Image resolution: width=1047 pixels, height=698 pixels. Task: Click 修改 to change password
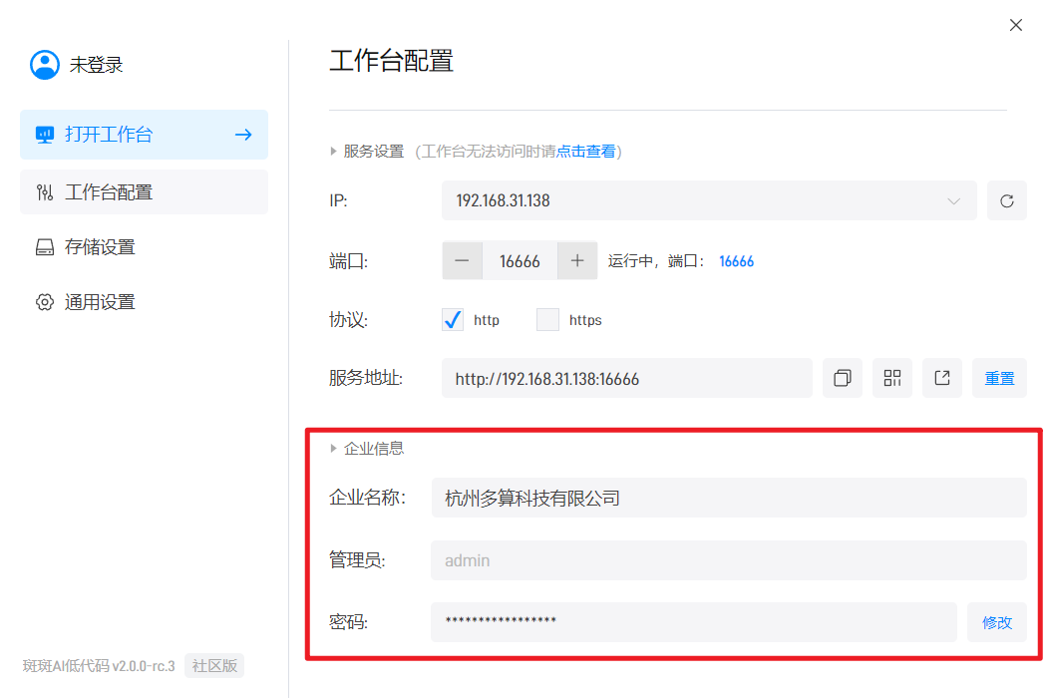click(x=997, y=622)
